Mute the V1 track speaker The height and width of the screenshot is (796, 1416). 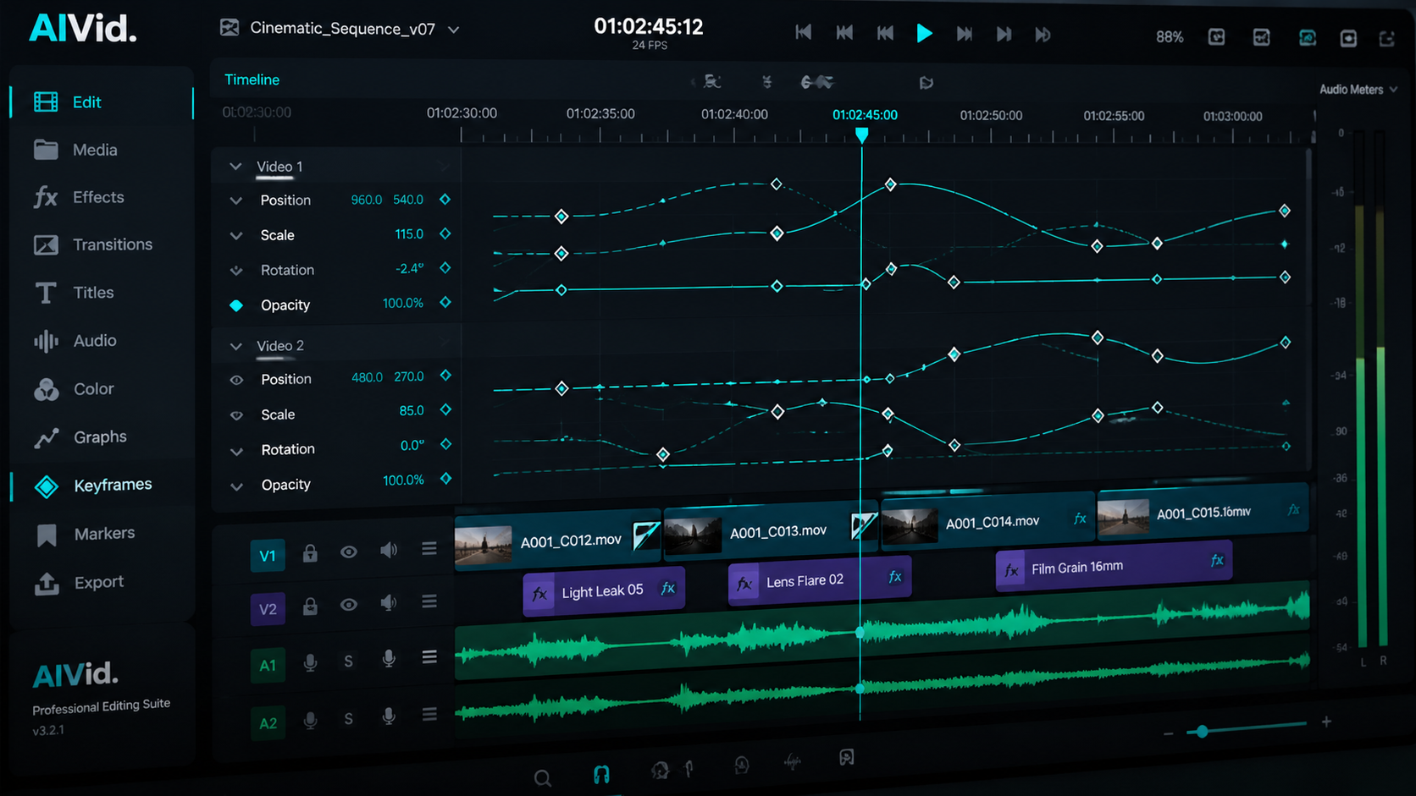coord(389,551)
